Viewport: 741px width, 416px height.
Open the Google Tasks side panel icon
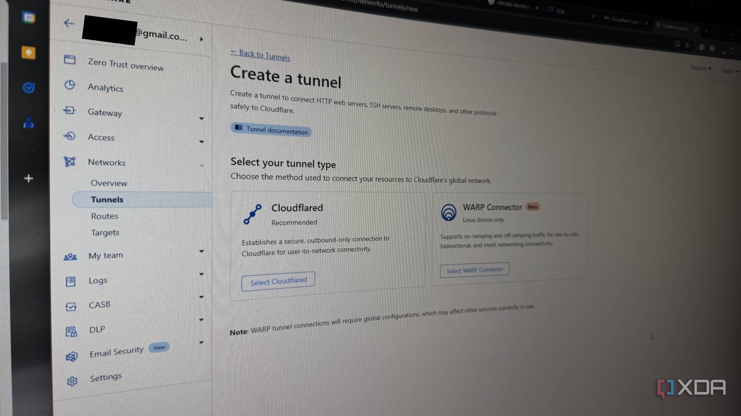tap(29, 87)
